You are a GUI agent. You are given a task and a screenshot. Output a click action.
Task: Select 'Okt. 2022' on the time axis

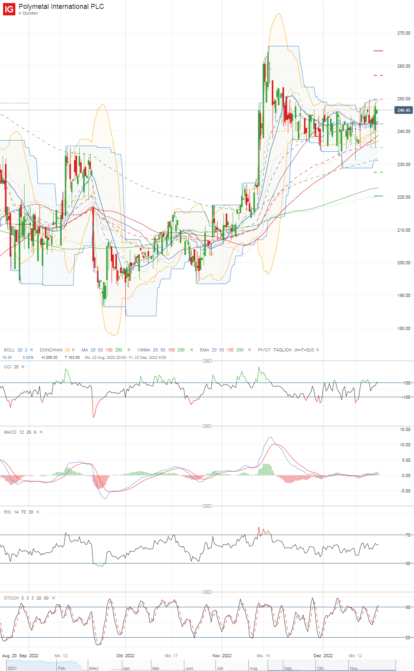coord(125,656)
